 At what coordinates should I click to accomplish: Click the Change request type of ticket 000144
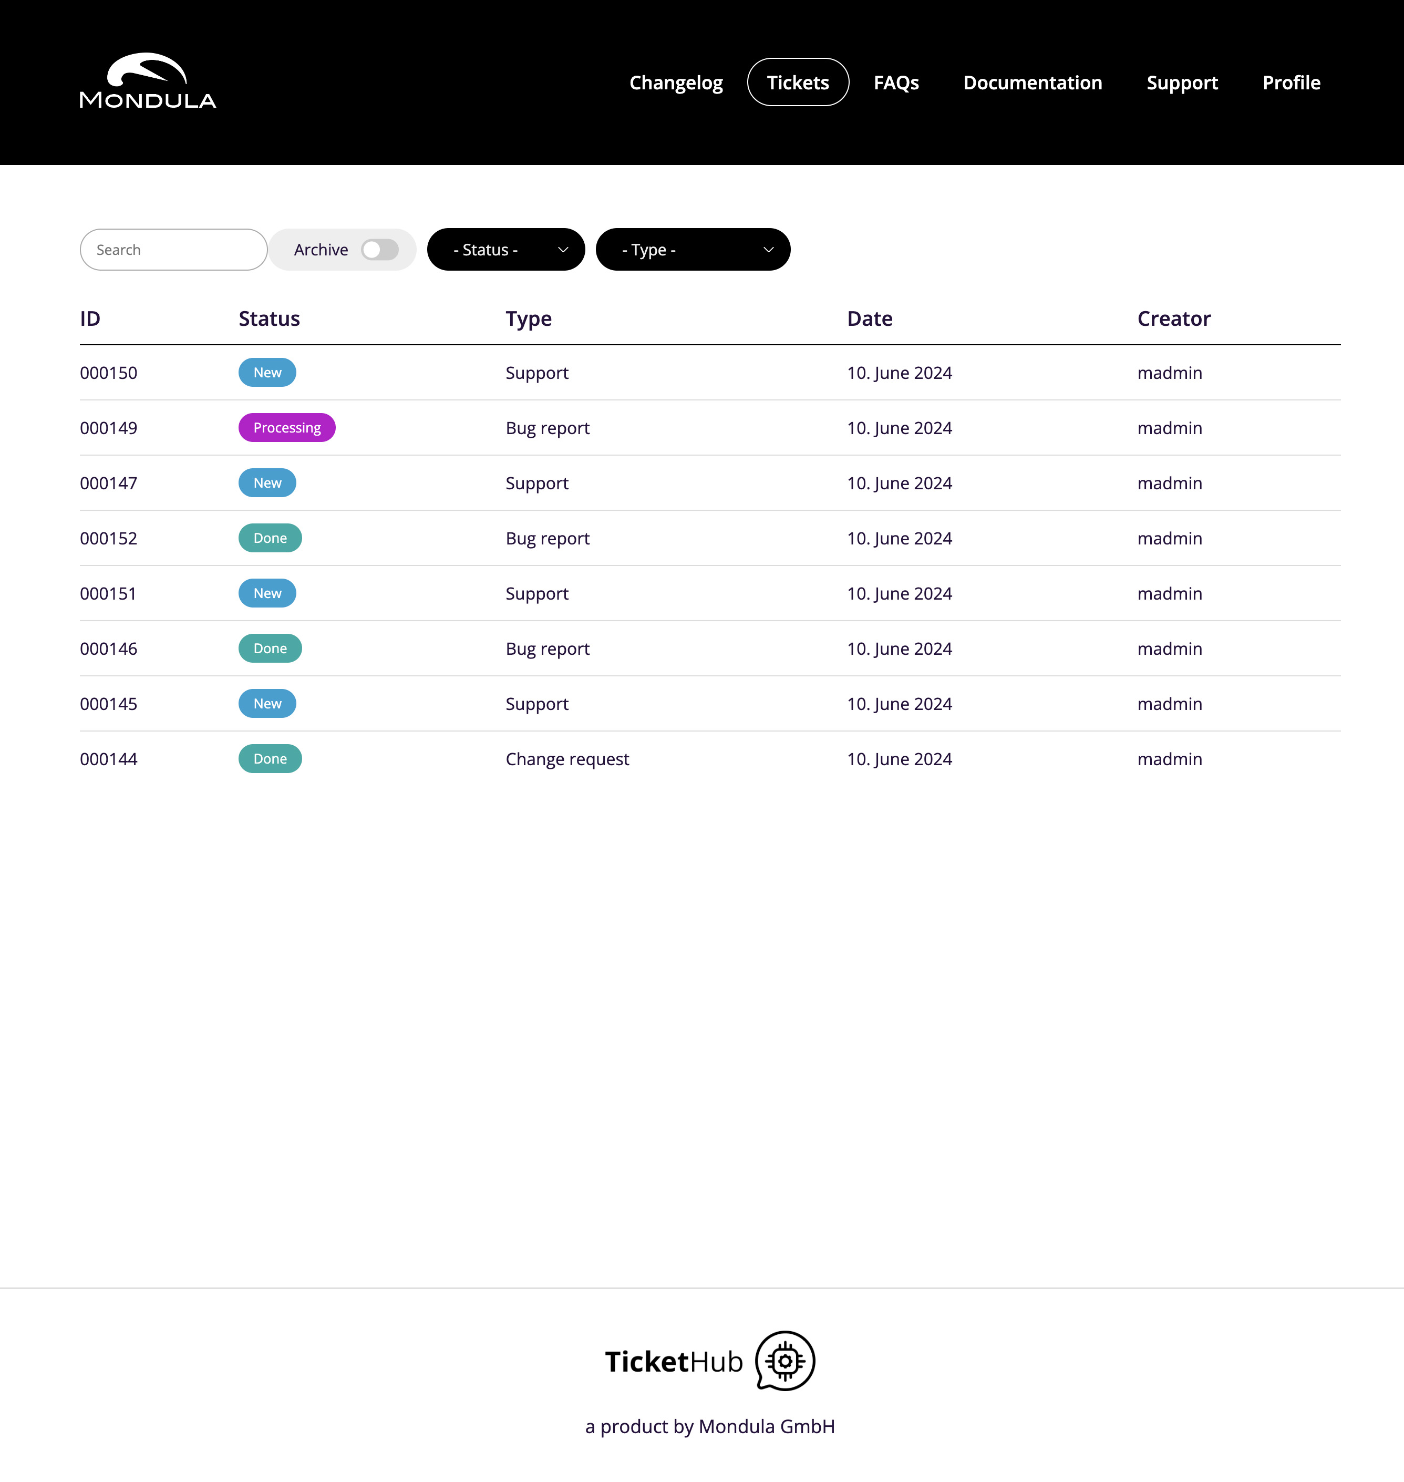(x=567, y=760)
